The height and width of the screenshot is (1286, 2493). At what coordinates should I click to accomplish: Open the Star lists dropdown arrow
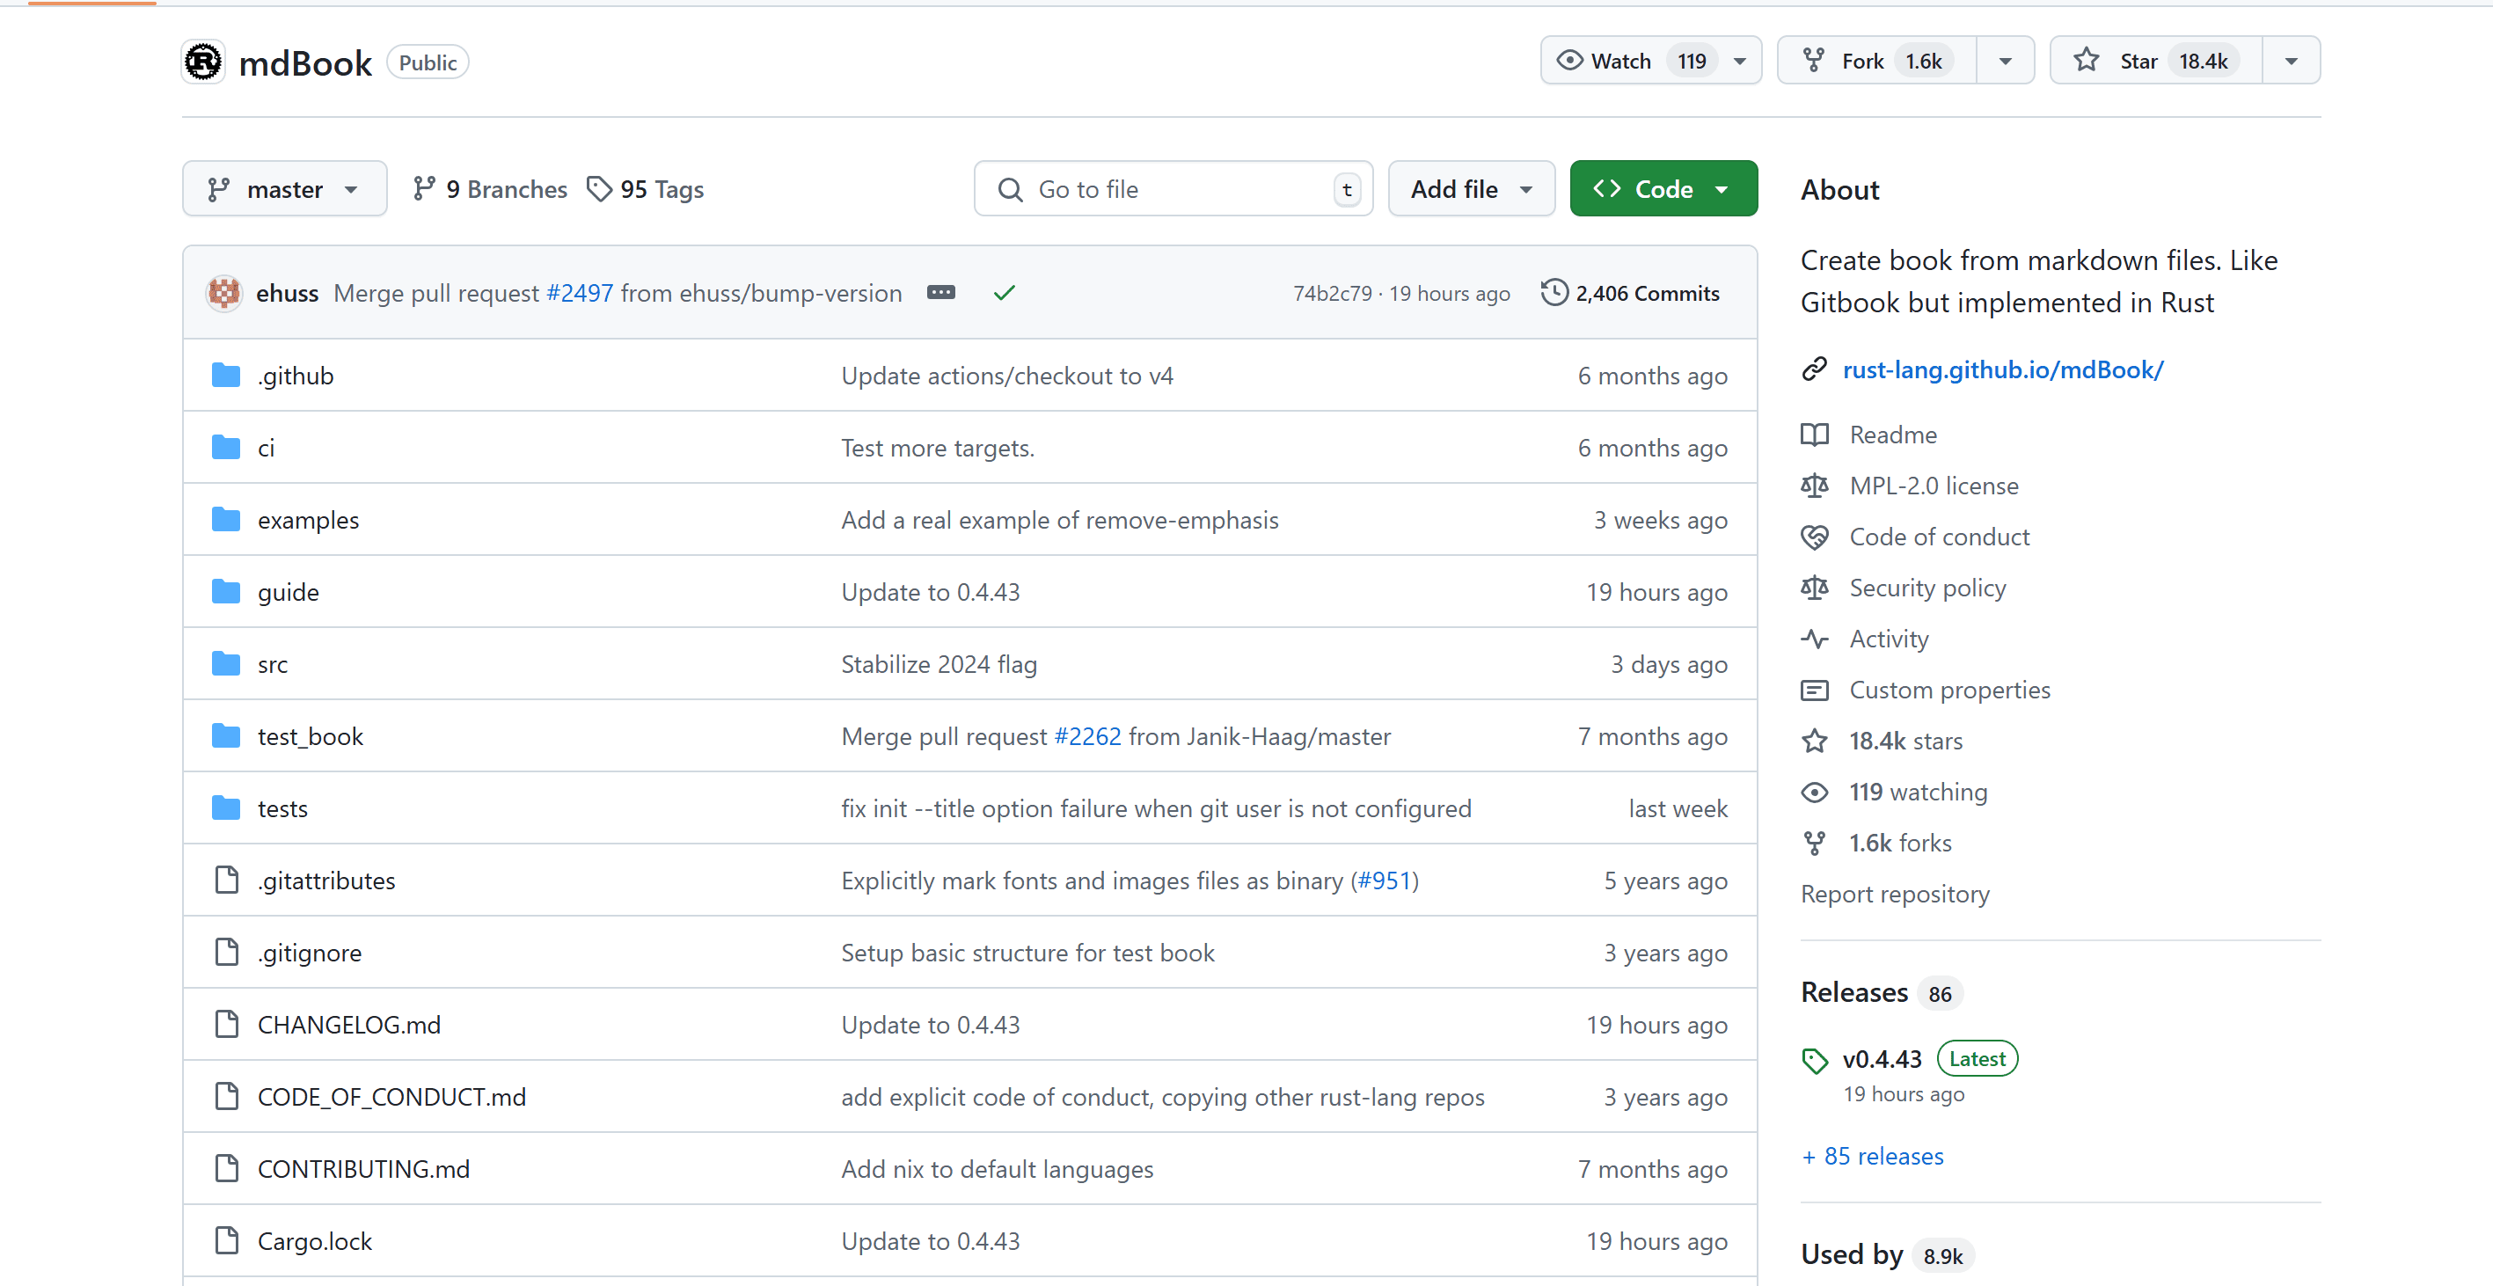pos(2291,61)
